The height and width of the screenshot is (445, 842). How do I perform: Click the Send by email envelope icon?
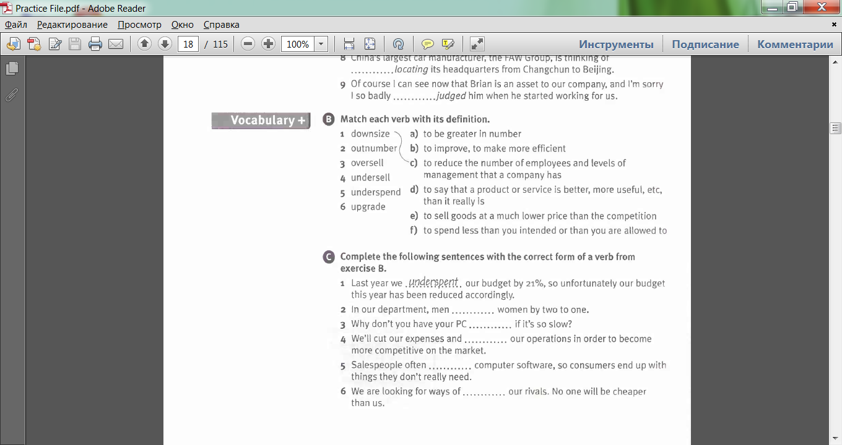[116, 44]
